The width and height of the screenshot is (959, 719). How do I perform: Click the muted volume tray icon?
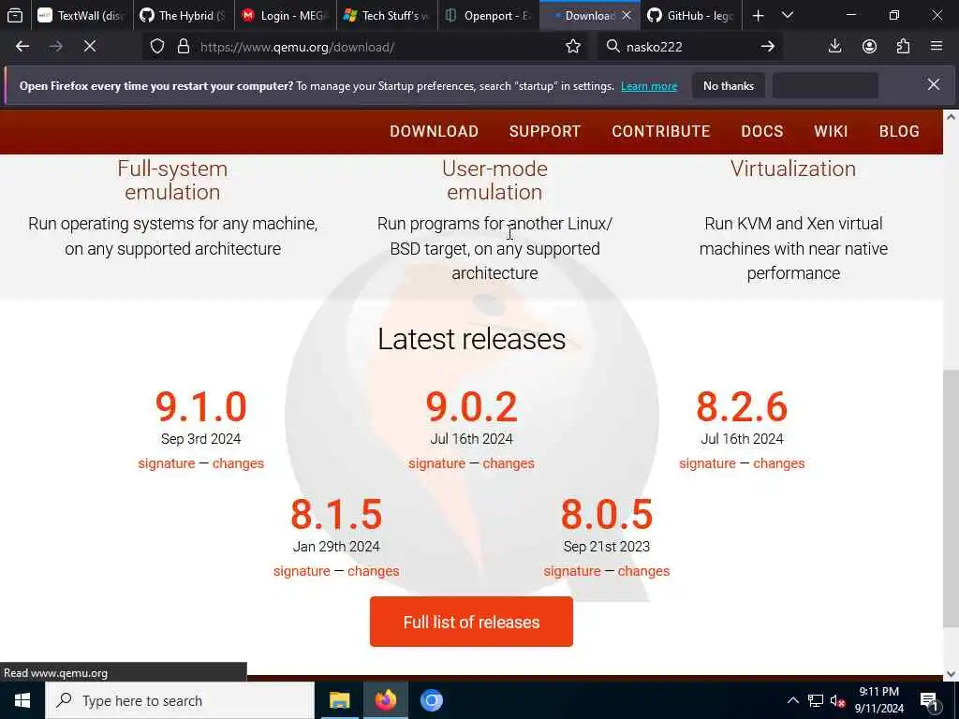(x=838, y=700)
